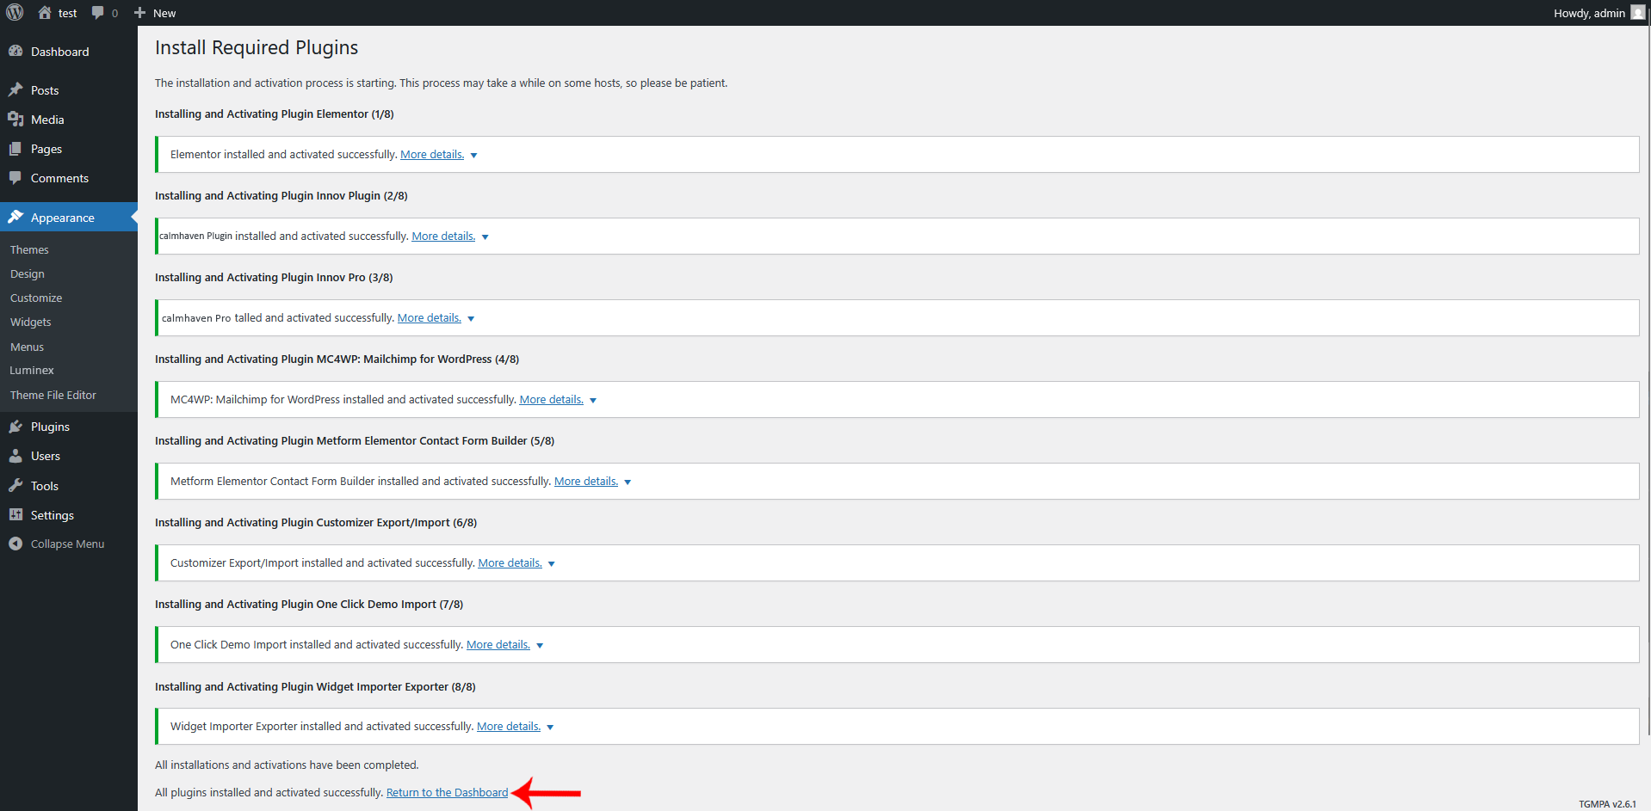1651x811 pixels.
Task: Click the Media icon in sidebar
Action: (15, 120)
